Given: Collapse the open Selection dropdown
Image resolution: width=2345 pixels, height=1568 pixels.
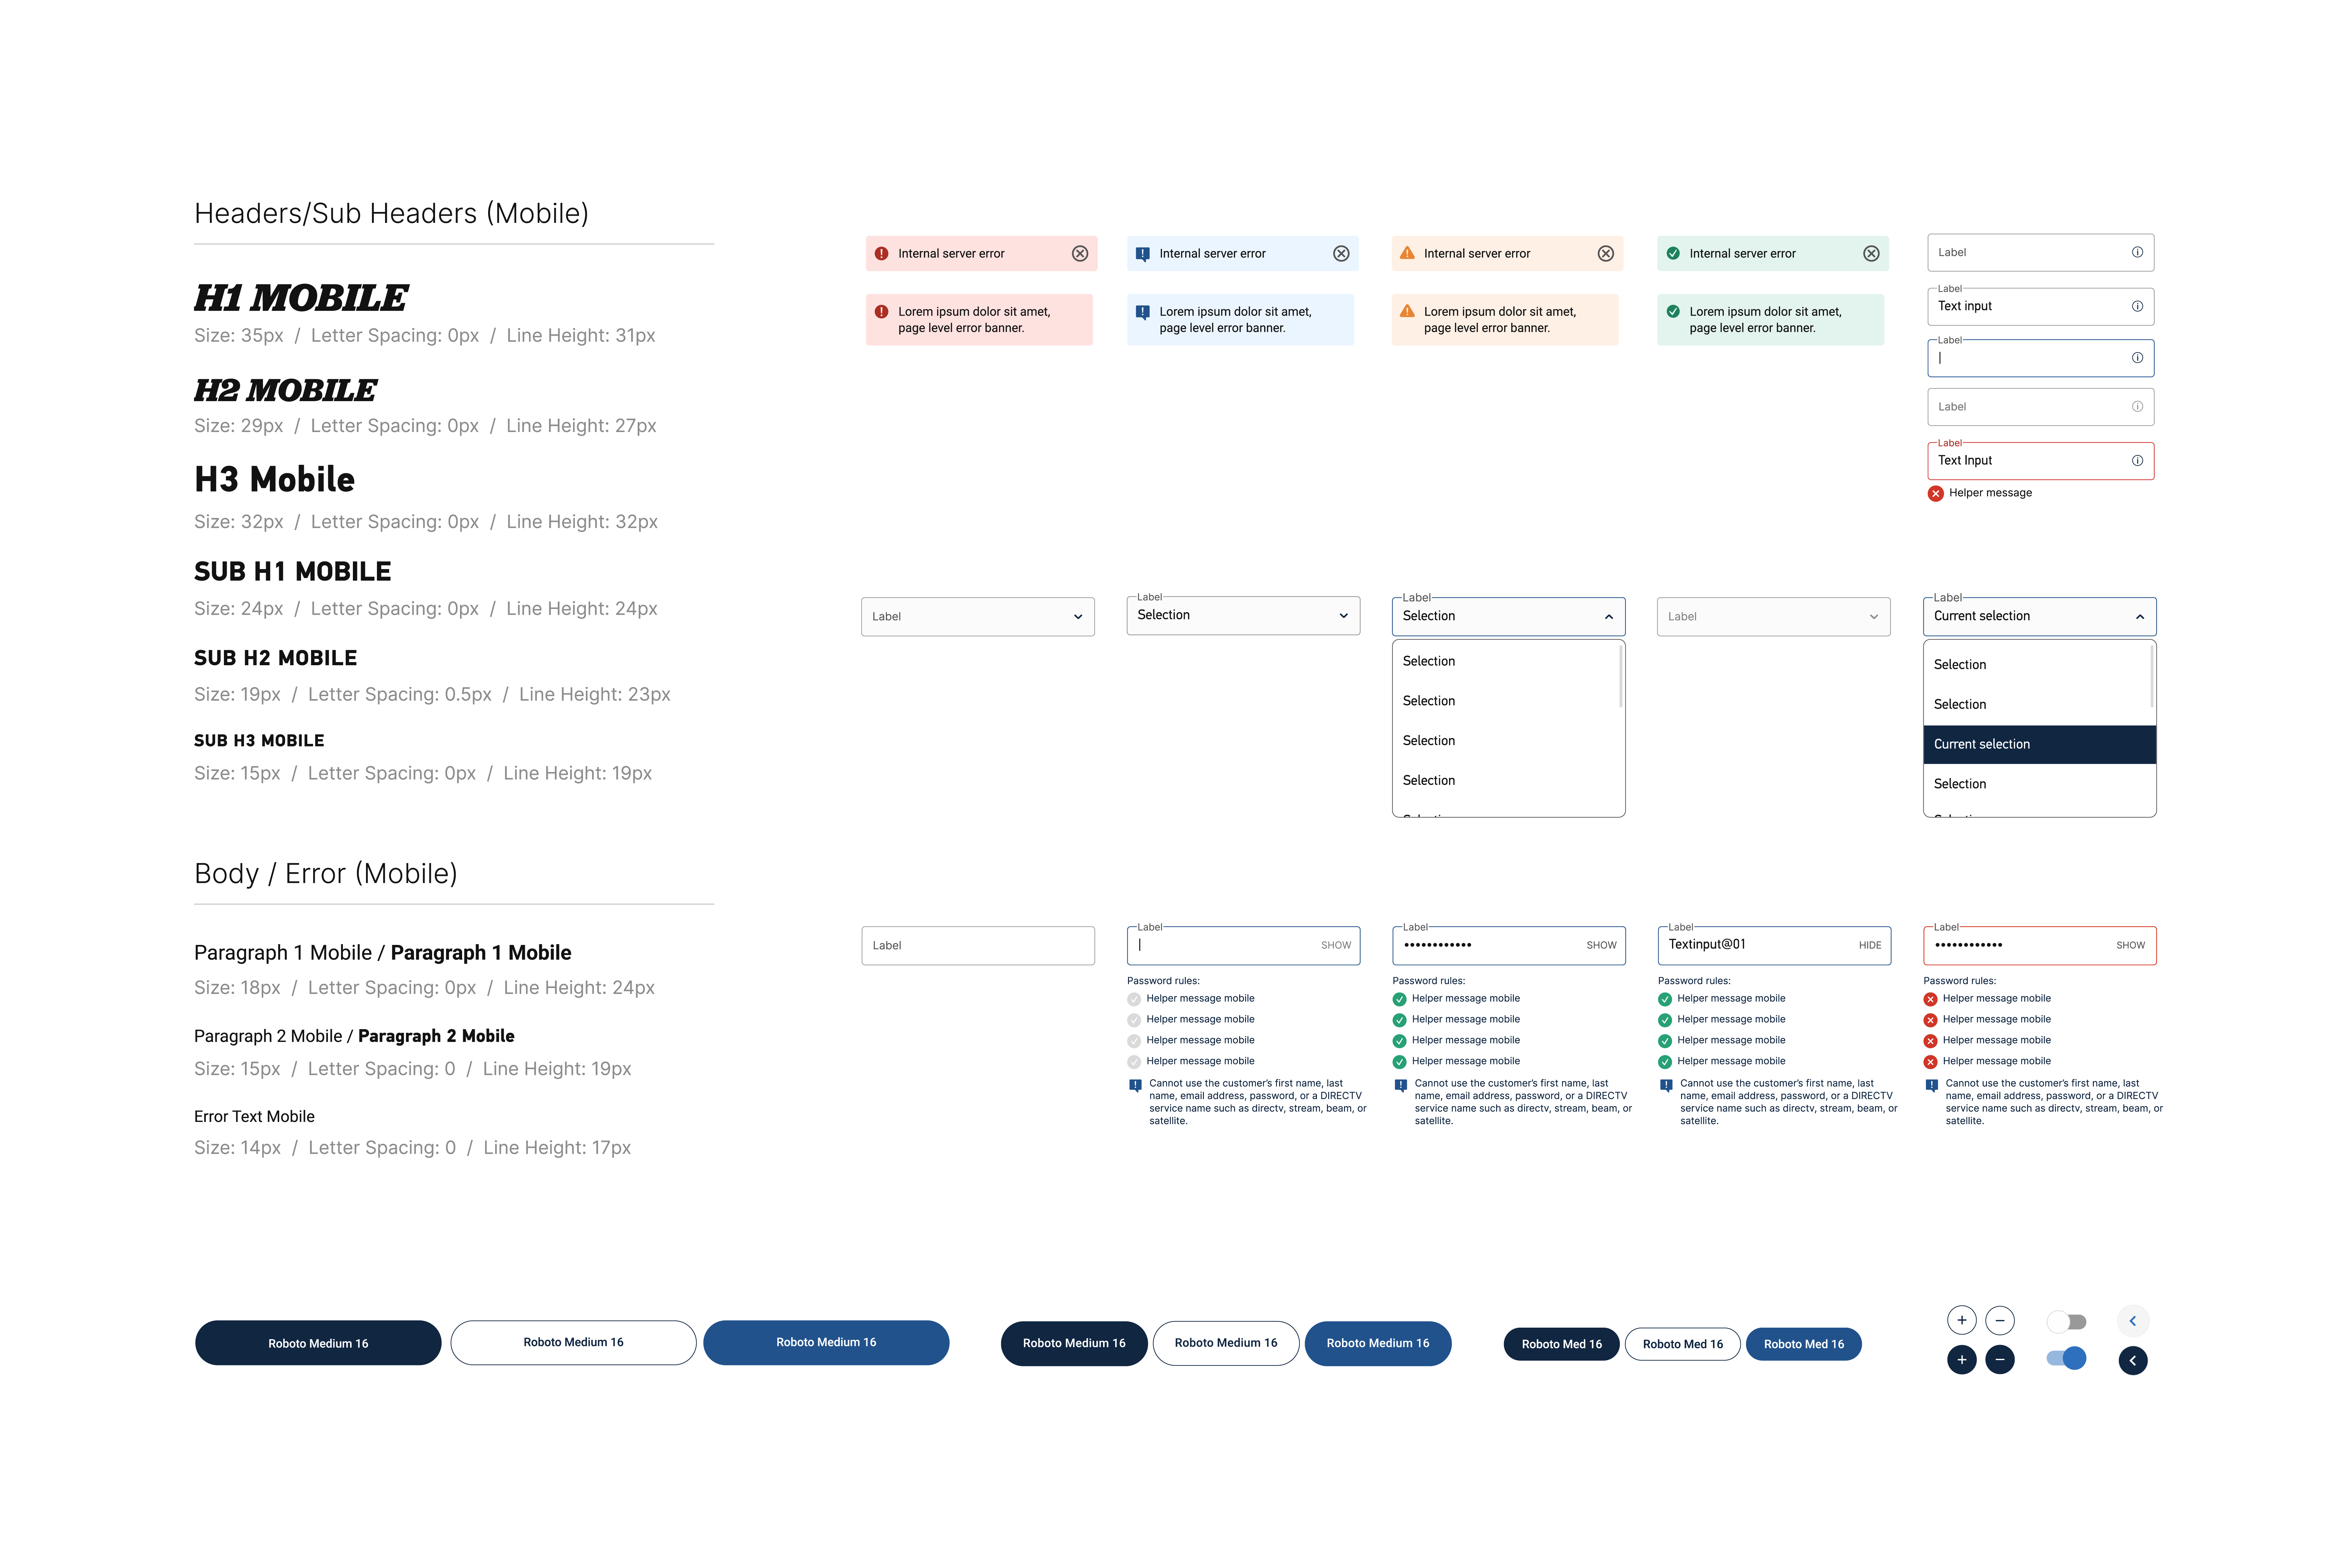Looking at the screenshot, I should coord(1509,617).
